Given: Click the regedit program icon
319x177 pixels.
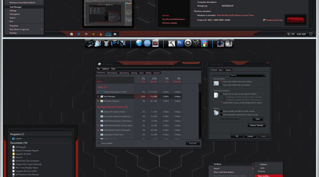Looking at the screenshot, I should 13,139.
